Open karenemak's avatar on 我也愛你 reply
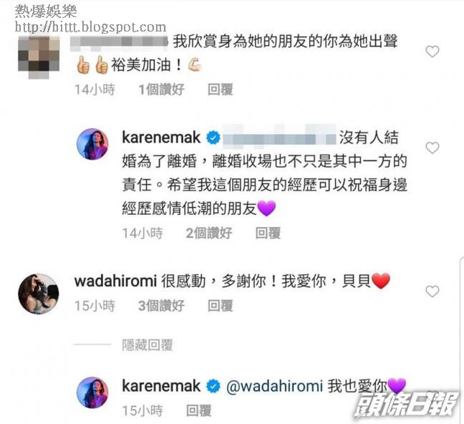 pyautogui.click(x=92, y=392)
